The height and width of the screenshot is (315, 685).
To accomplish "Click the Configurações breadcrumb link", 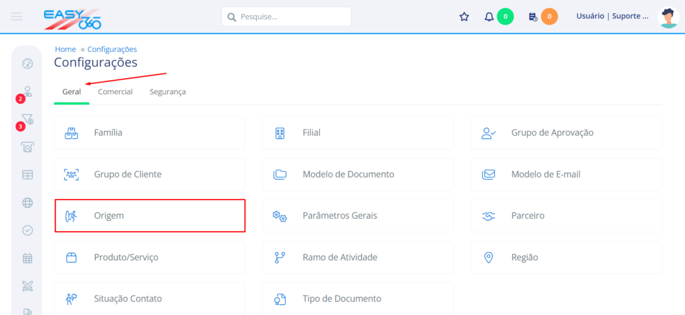I will pos(112,49).
